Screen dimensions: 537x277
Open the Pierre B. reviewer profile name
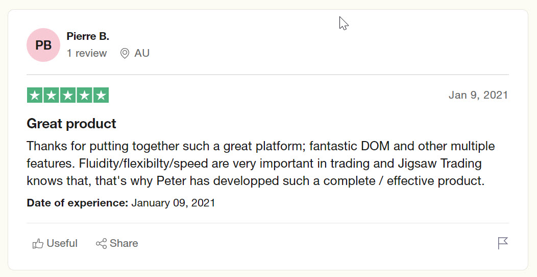pyautogui.click(x=88, y=36)
